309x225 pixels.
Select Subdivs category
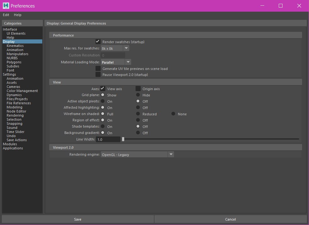point(13,66)
